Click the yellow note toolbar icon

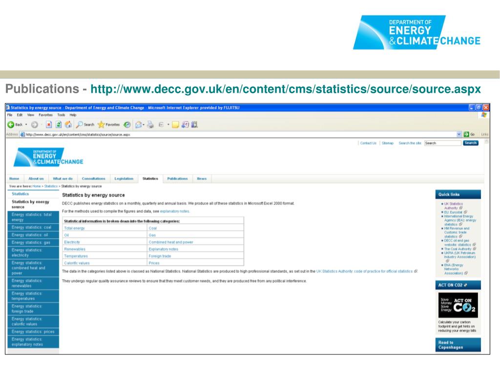pos(175,125)
